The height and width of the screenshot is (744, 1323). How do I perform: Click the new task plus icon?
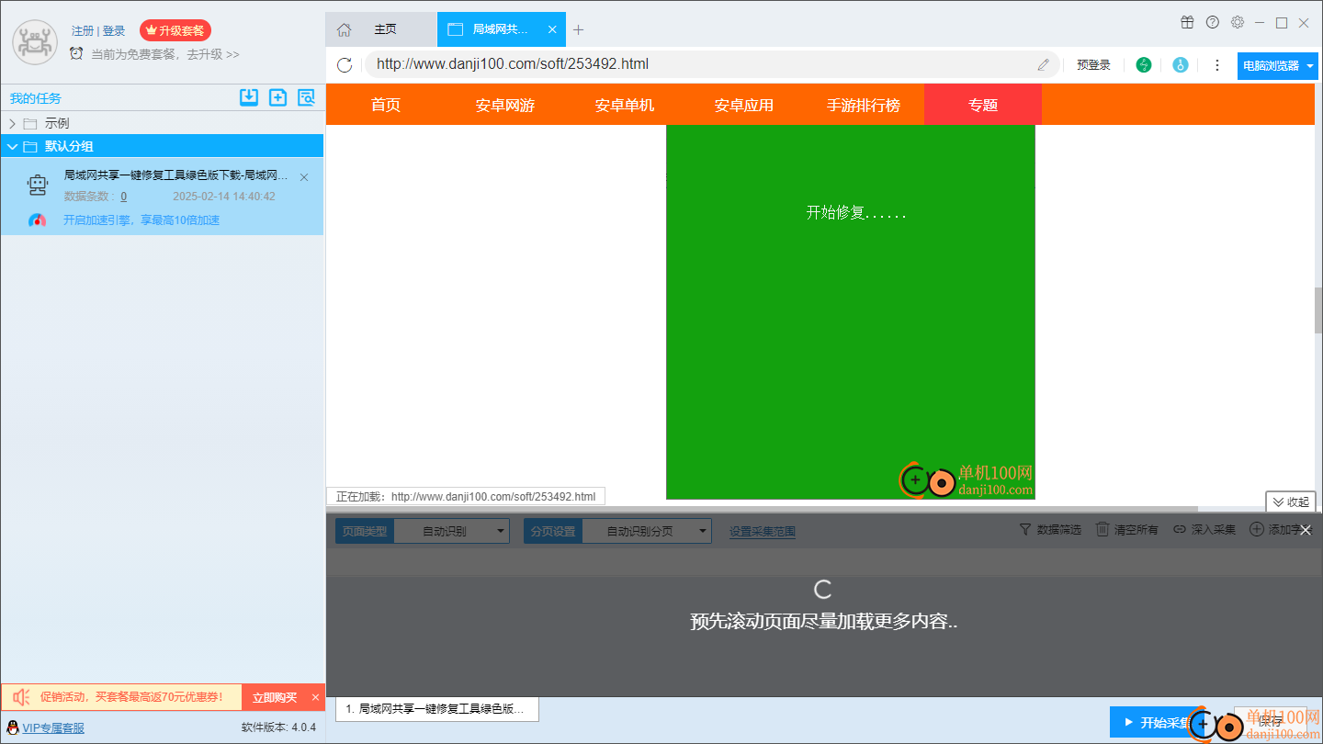click(277, 97)
